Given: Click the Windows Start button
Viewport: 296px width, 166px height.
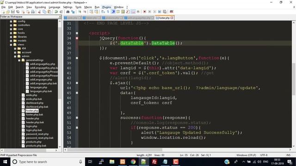Looking at the screenshot, I should pos(5,162).
